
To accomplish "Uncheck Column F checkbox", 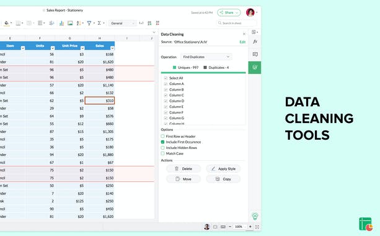I will [166, 112].
